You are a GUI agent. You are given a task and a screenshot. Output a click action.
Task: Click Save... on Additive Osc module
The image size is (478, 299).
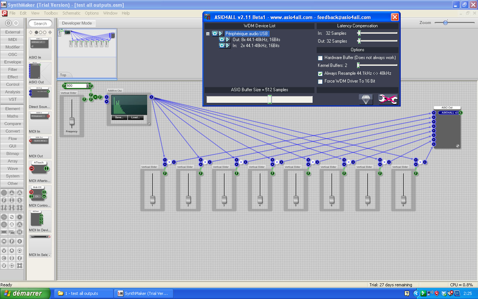[119, 117]
